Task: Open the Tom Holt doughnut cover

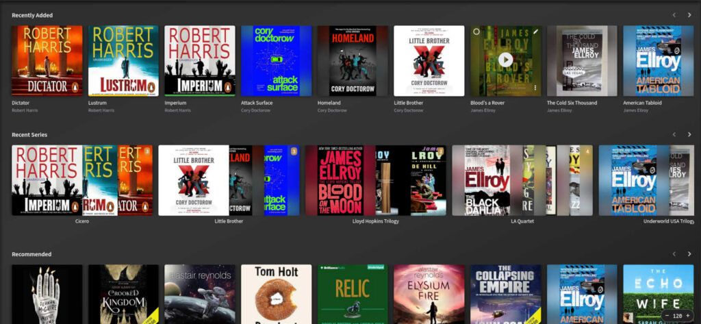Action: pyautogui.click(x=277, y=294)
